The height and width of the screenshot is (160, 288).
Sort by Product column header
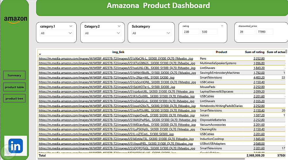(221, 52)
